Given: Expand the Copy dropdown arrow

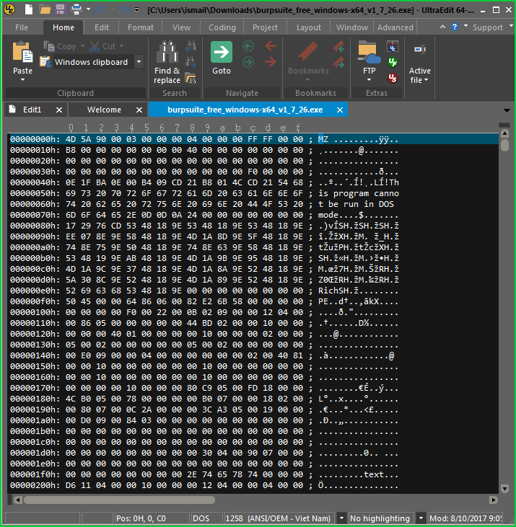Looking at the screenshot, I should click(x=82, y=45).
